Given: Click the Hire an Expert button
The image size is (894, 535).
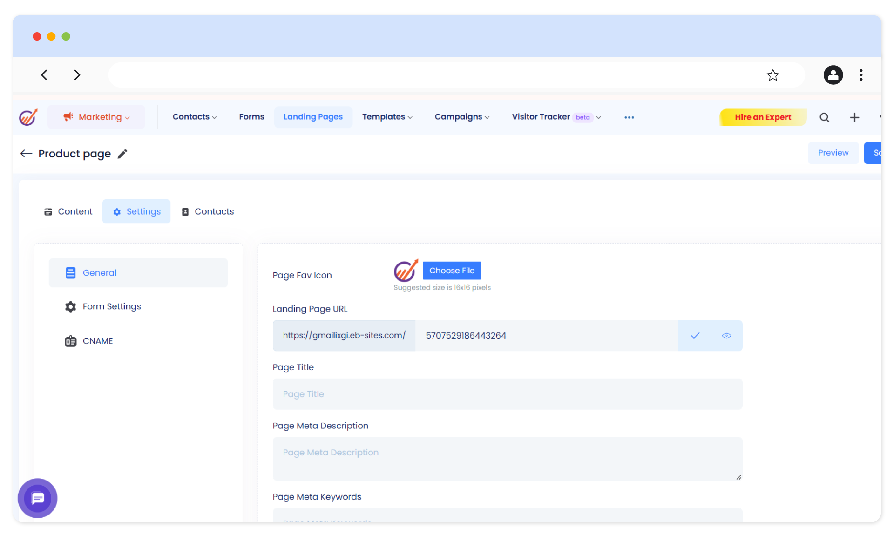Looking at the screenshot, I should point(763,117).
